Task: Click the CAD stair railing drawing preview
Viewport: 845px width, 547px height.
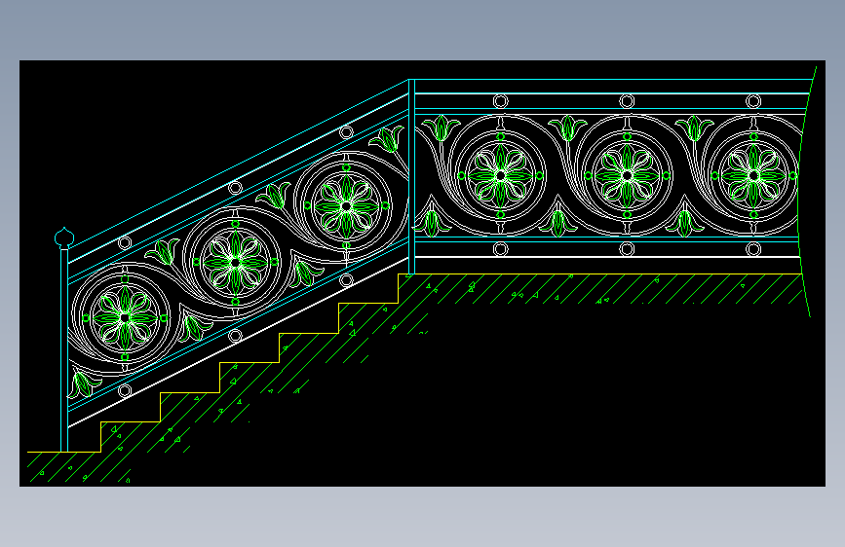Action: click(422, 273)
